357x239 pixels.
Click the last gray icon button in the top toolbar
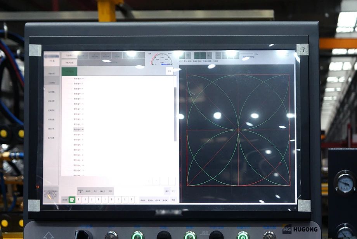pos(139,56)
